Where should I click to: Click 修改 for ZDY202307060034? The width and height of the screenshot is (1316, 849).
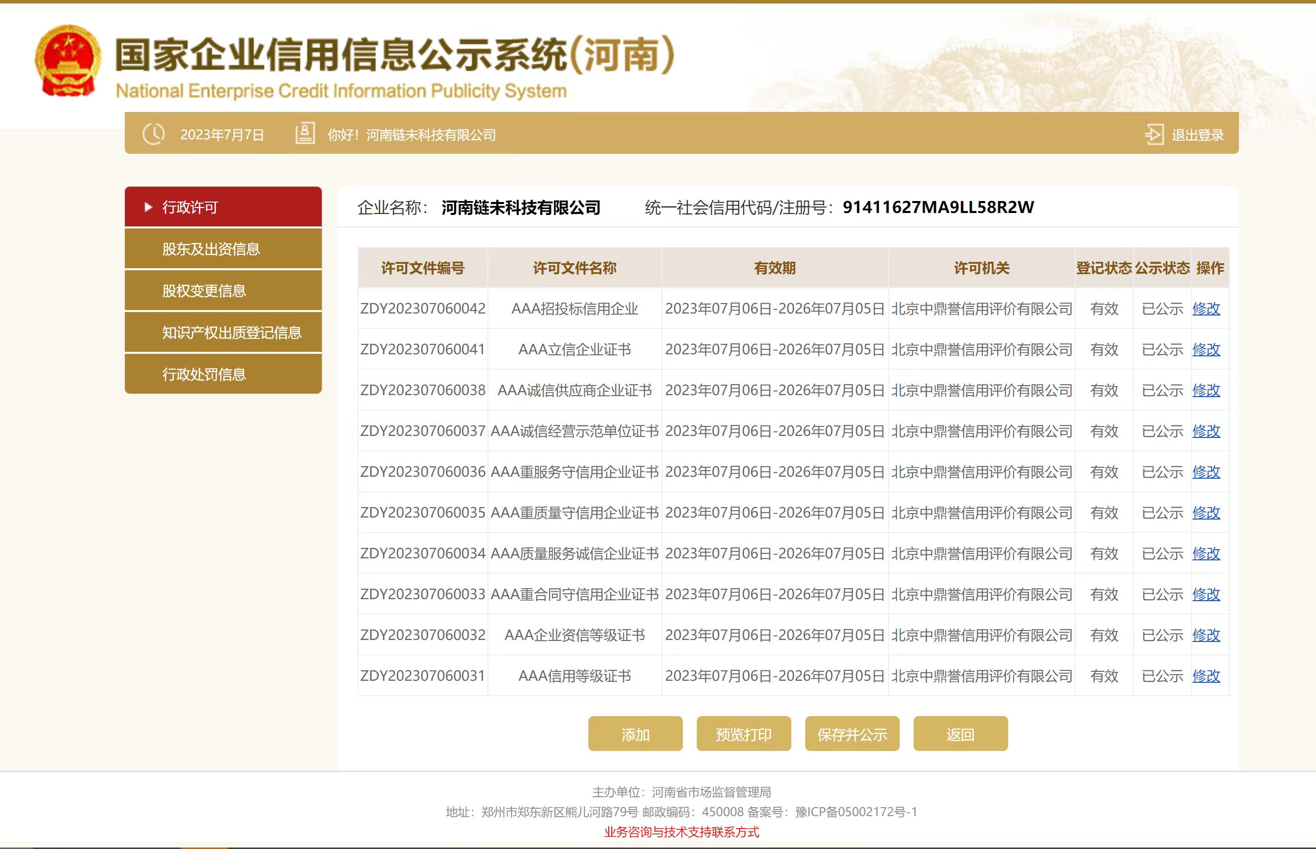pos(1207,553)
